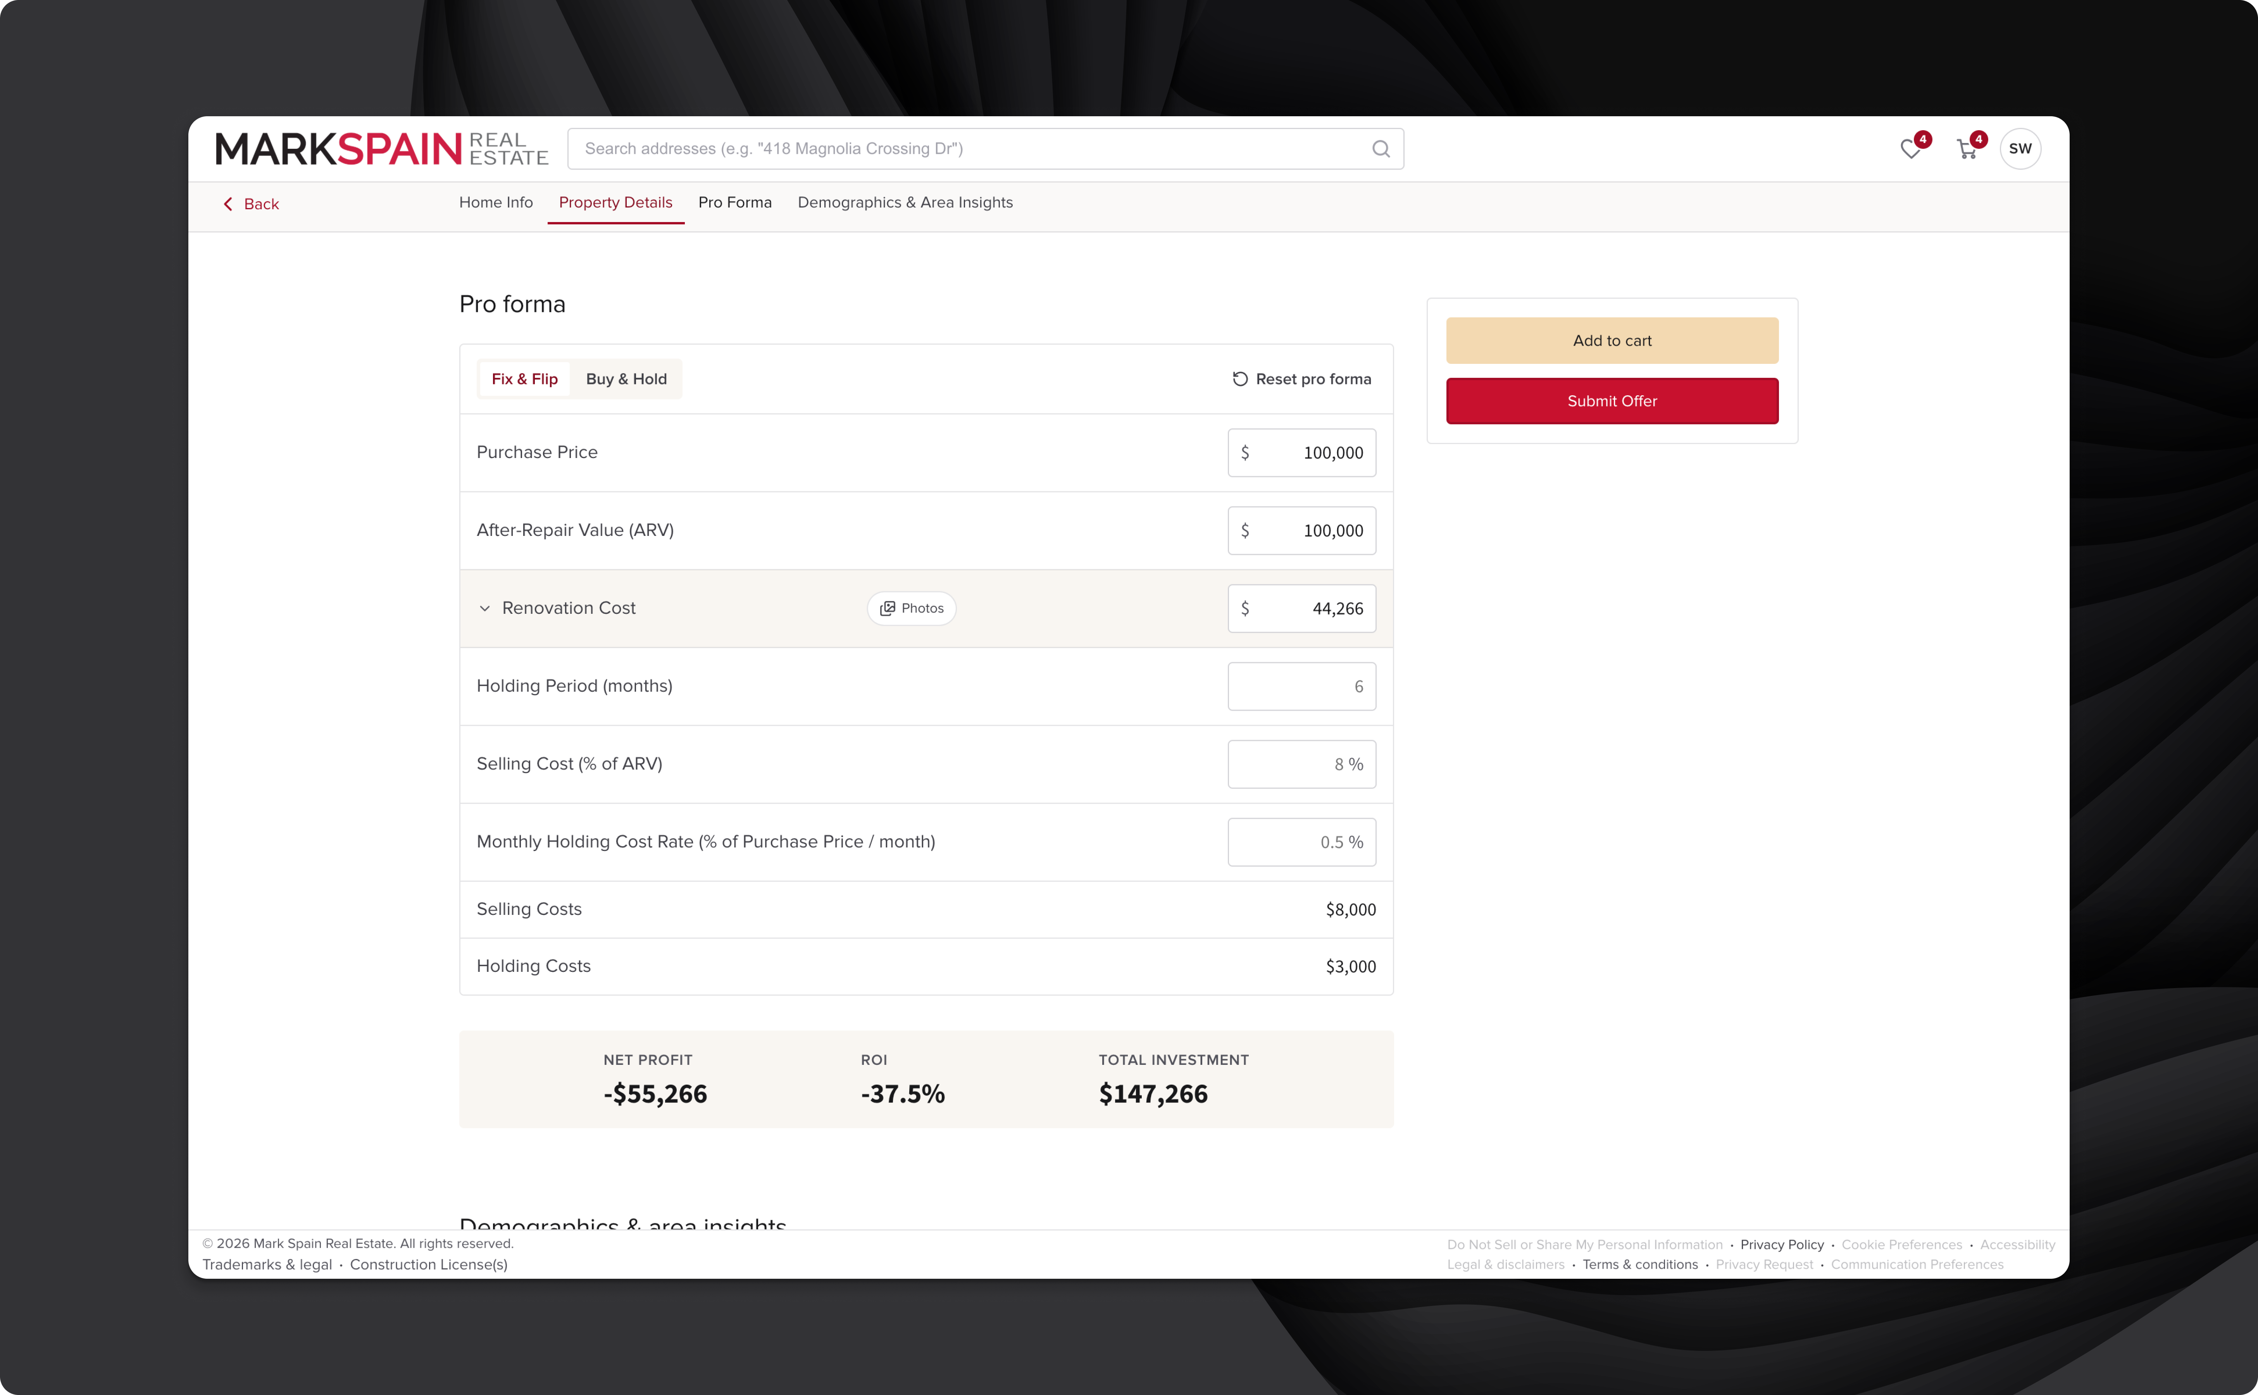
Task: Click the Purchase Price row label
Action: [x=537, y=452]
